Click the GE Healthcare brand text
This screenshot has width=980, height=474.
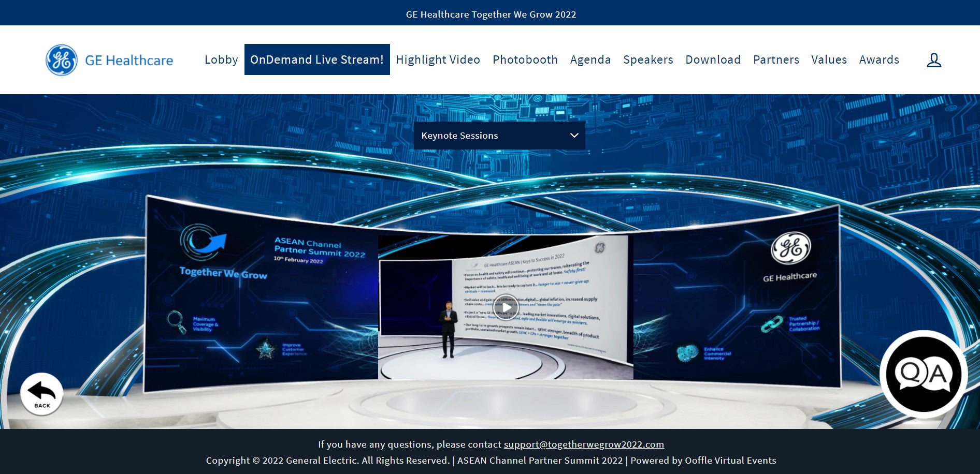point(129,61)
